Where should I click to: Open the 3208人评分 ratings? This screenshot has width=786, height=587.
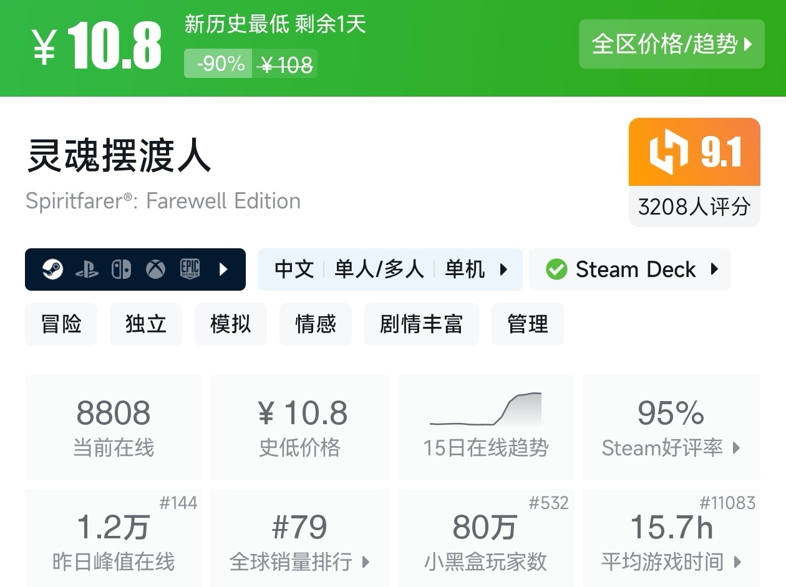point(694,206)
